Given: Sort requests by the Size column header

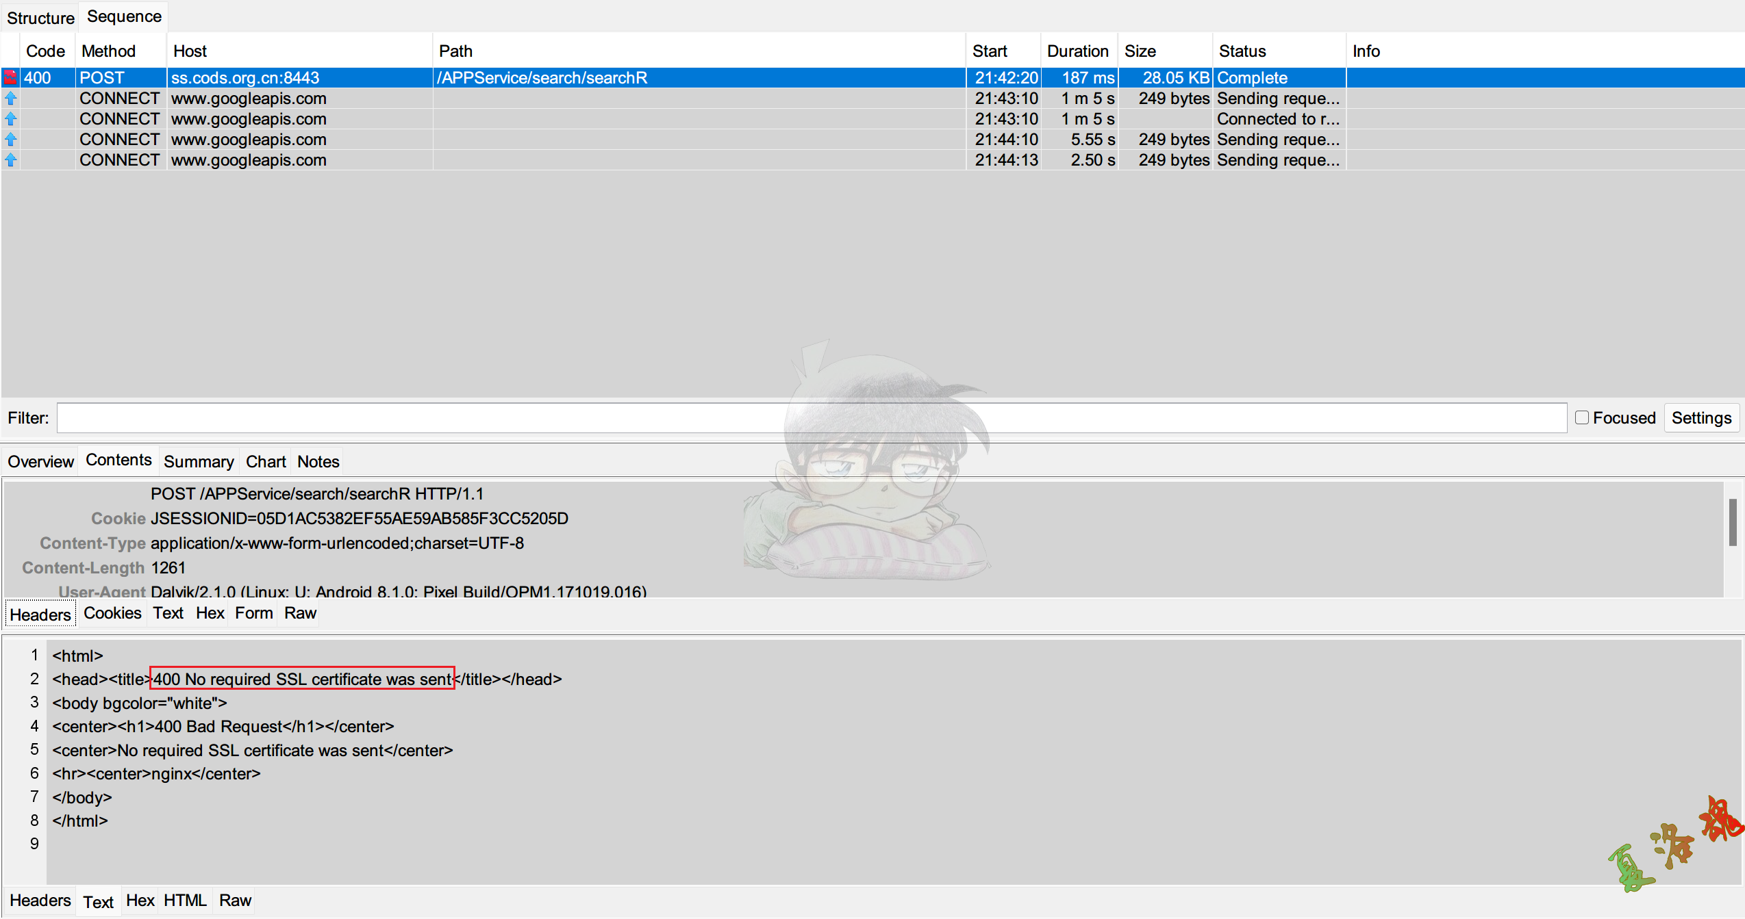Looking at the screenshot, I should tap(1140, 51).
